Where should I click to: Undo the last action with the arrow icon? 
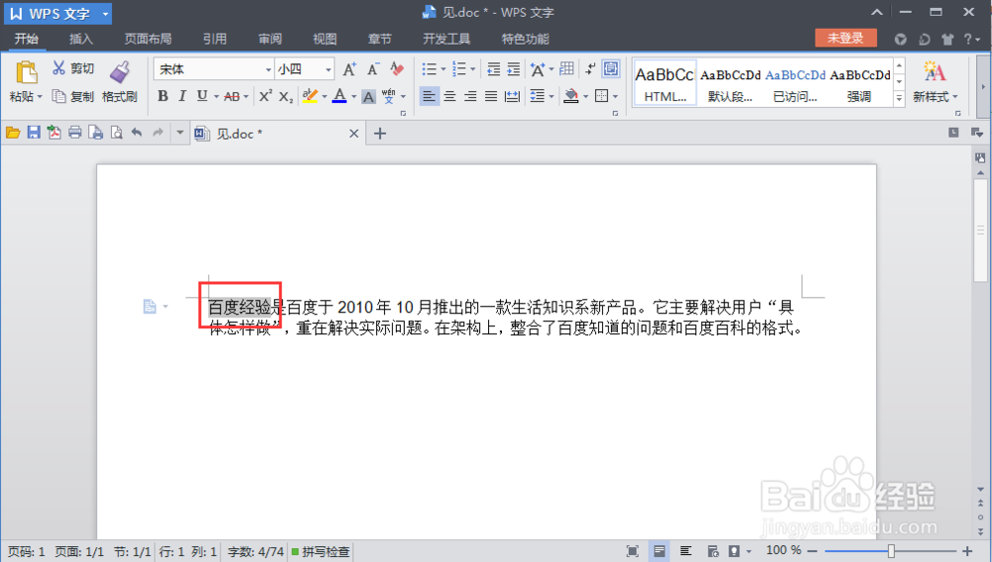coord(137,132)
